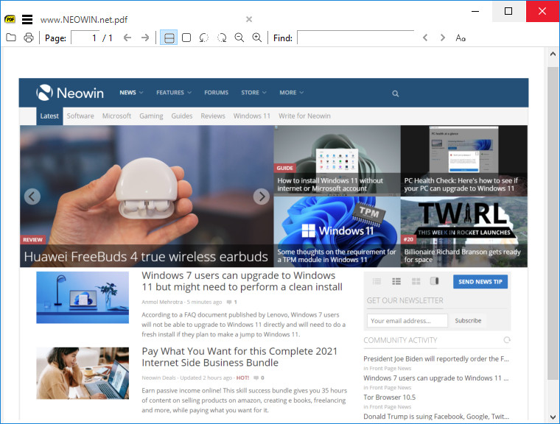This screenshot has width=560, height=424.
Task: Toggle the fit width continuous view button
Action: pos(169,38)
